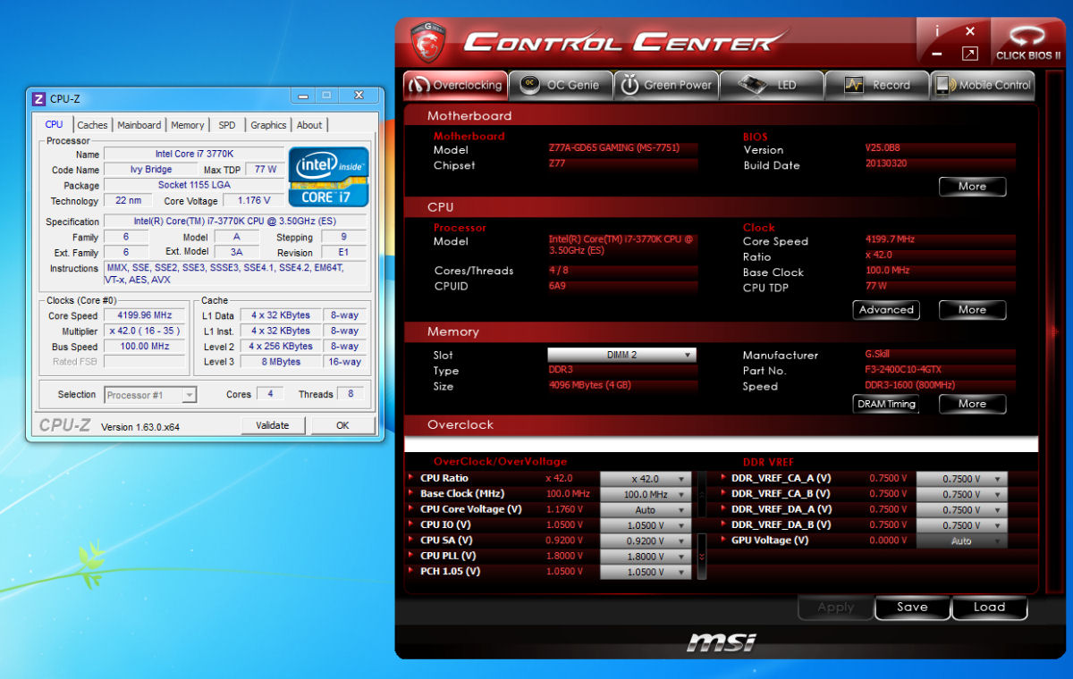This screenshot has width=1073, height=679.
Task: Click the pop-out arrow icon in Control Center
Action: coord(969,54)
